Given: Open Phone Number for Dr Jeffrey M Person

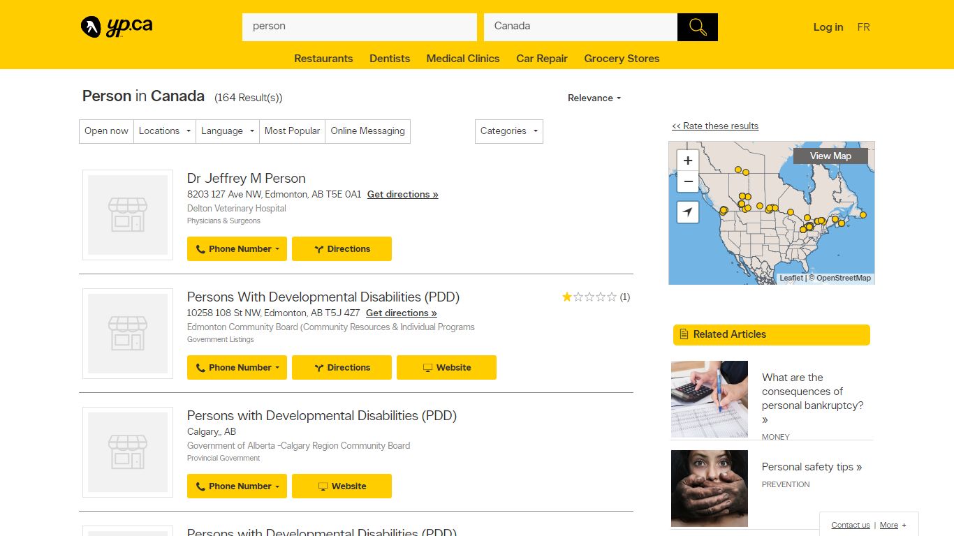Looking at the screenshot, I should point(237,249).
